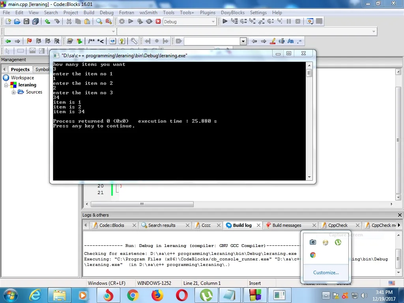Collapse the leraning project tree node
404x303 pixels.
point(6,85)
